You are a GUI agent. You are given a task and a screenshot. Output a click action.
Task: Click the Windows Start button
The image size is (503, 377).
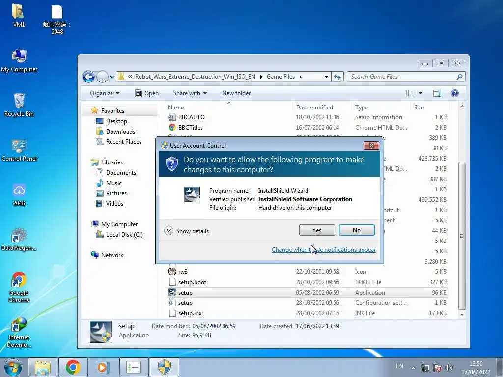(x=13, y=367)
